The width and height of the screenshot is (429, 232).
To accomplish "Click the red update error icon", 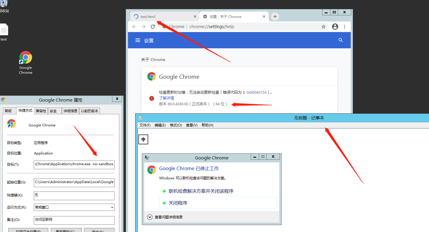I will (152, 98).
